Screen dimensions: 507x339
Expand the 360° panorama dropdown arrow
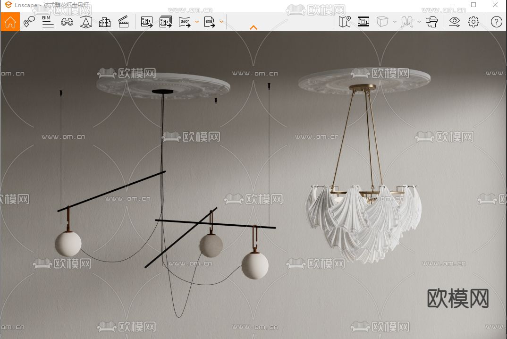[196, 22]
